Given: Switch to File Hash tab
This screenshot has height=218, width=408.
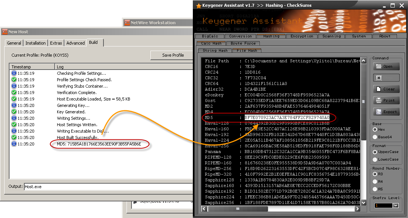Looking at the screenshot, I should tap(247, 51).
